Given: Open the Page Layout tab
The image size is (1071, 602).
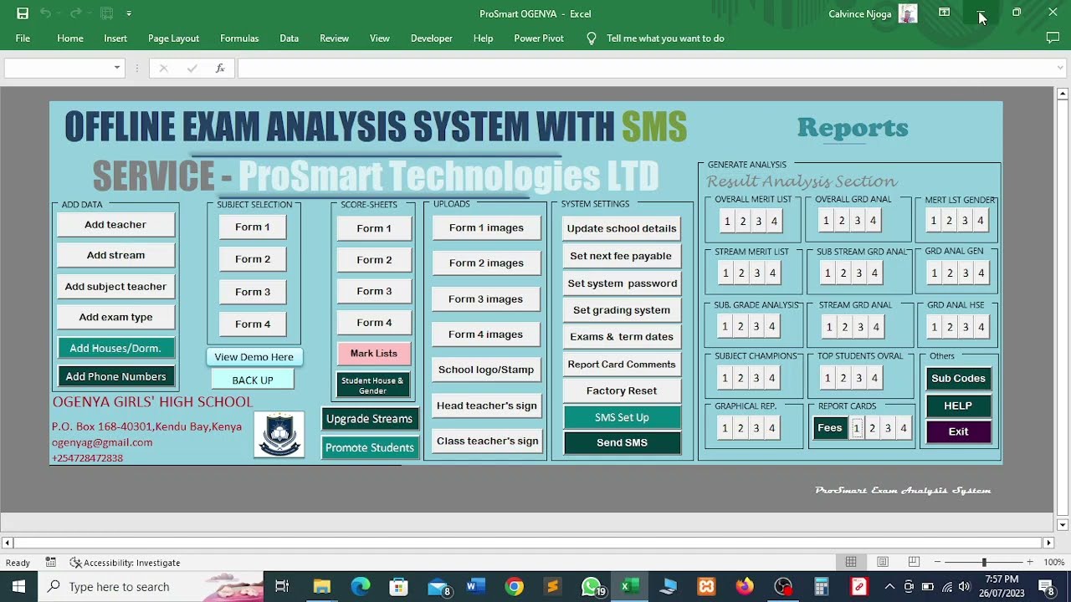Looking at the screenshot, I should (173, 38).
